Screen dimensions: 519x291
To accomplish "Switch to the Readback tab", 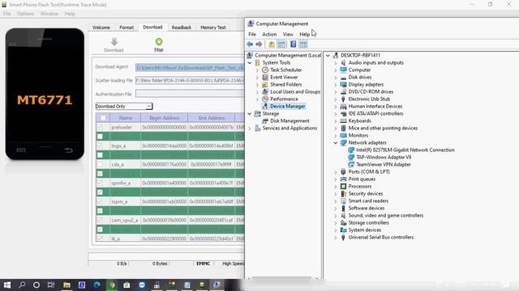I will point(182,27).
